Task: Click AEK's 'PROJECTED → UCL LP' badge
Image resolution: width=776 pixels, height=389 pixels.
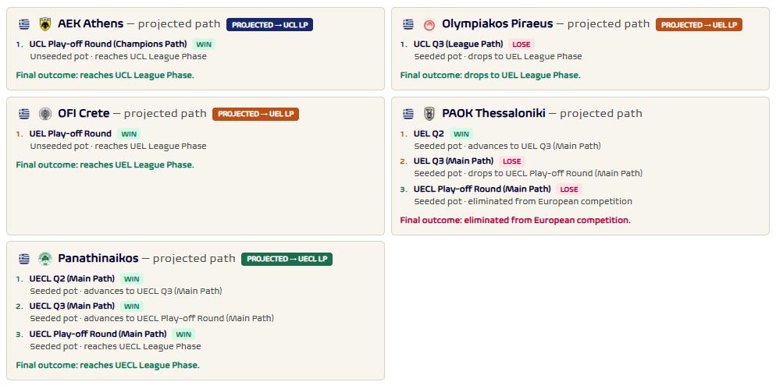Action: click(x=269, y=25)
